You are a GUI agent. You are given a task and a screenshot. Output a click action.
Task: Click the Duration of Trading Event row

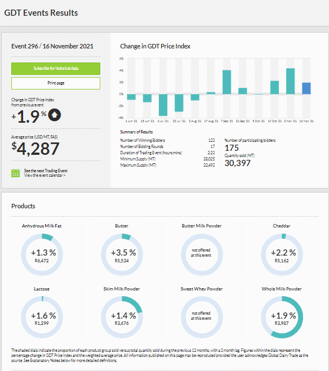[x=167, y=153]
